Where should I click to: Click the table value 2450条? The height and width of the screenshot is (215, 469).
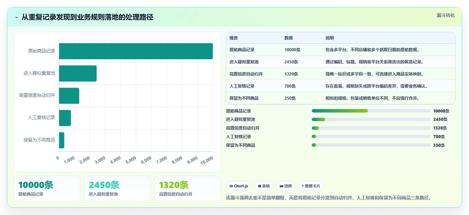(291, 62)
